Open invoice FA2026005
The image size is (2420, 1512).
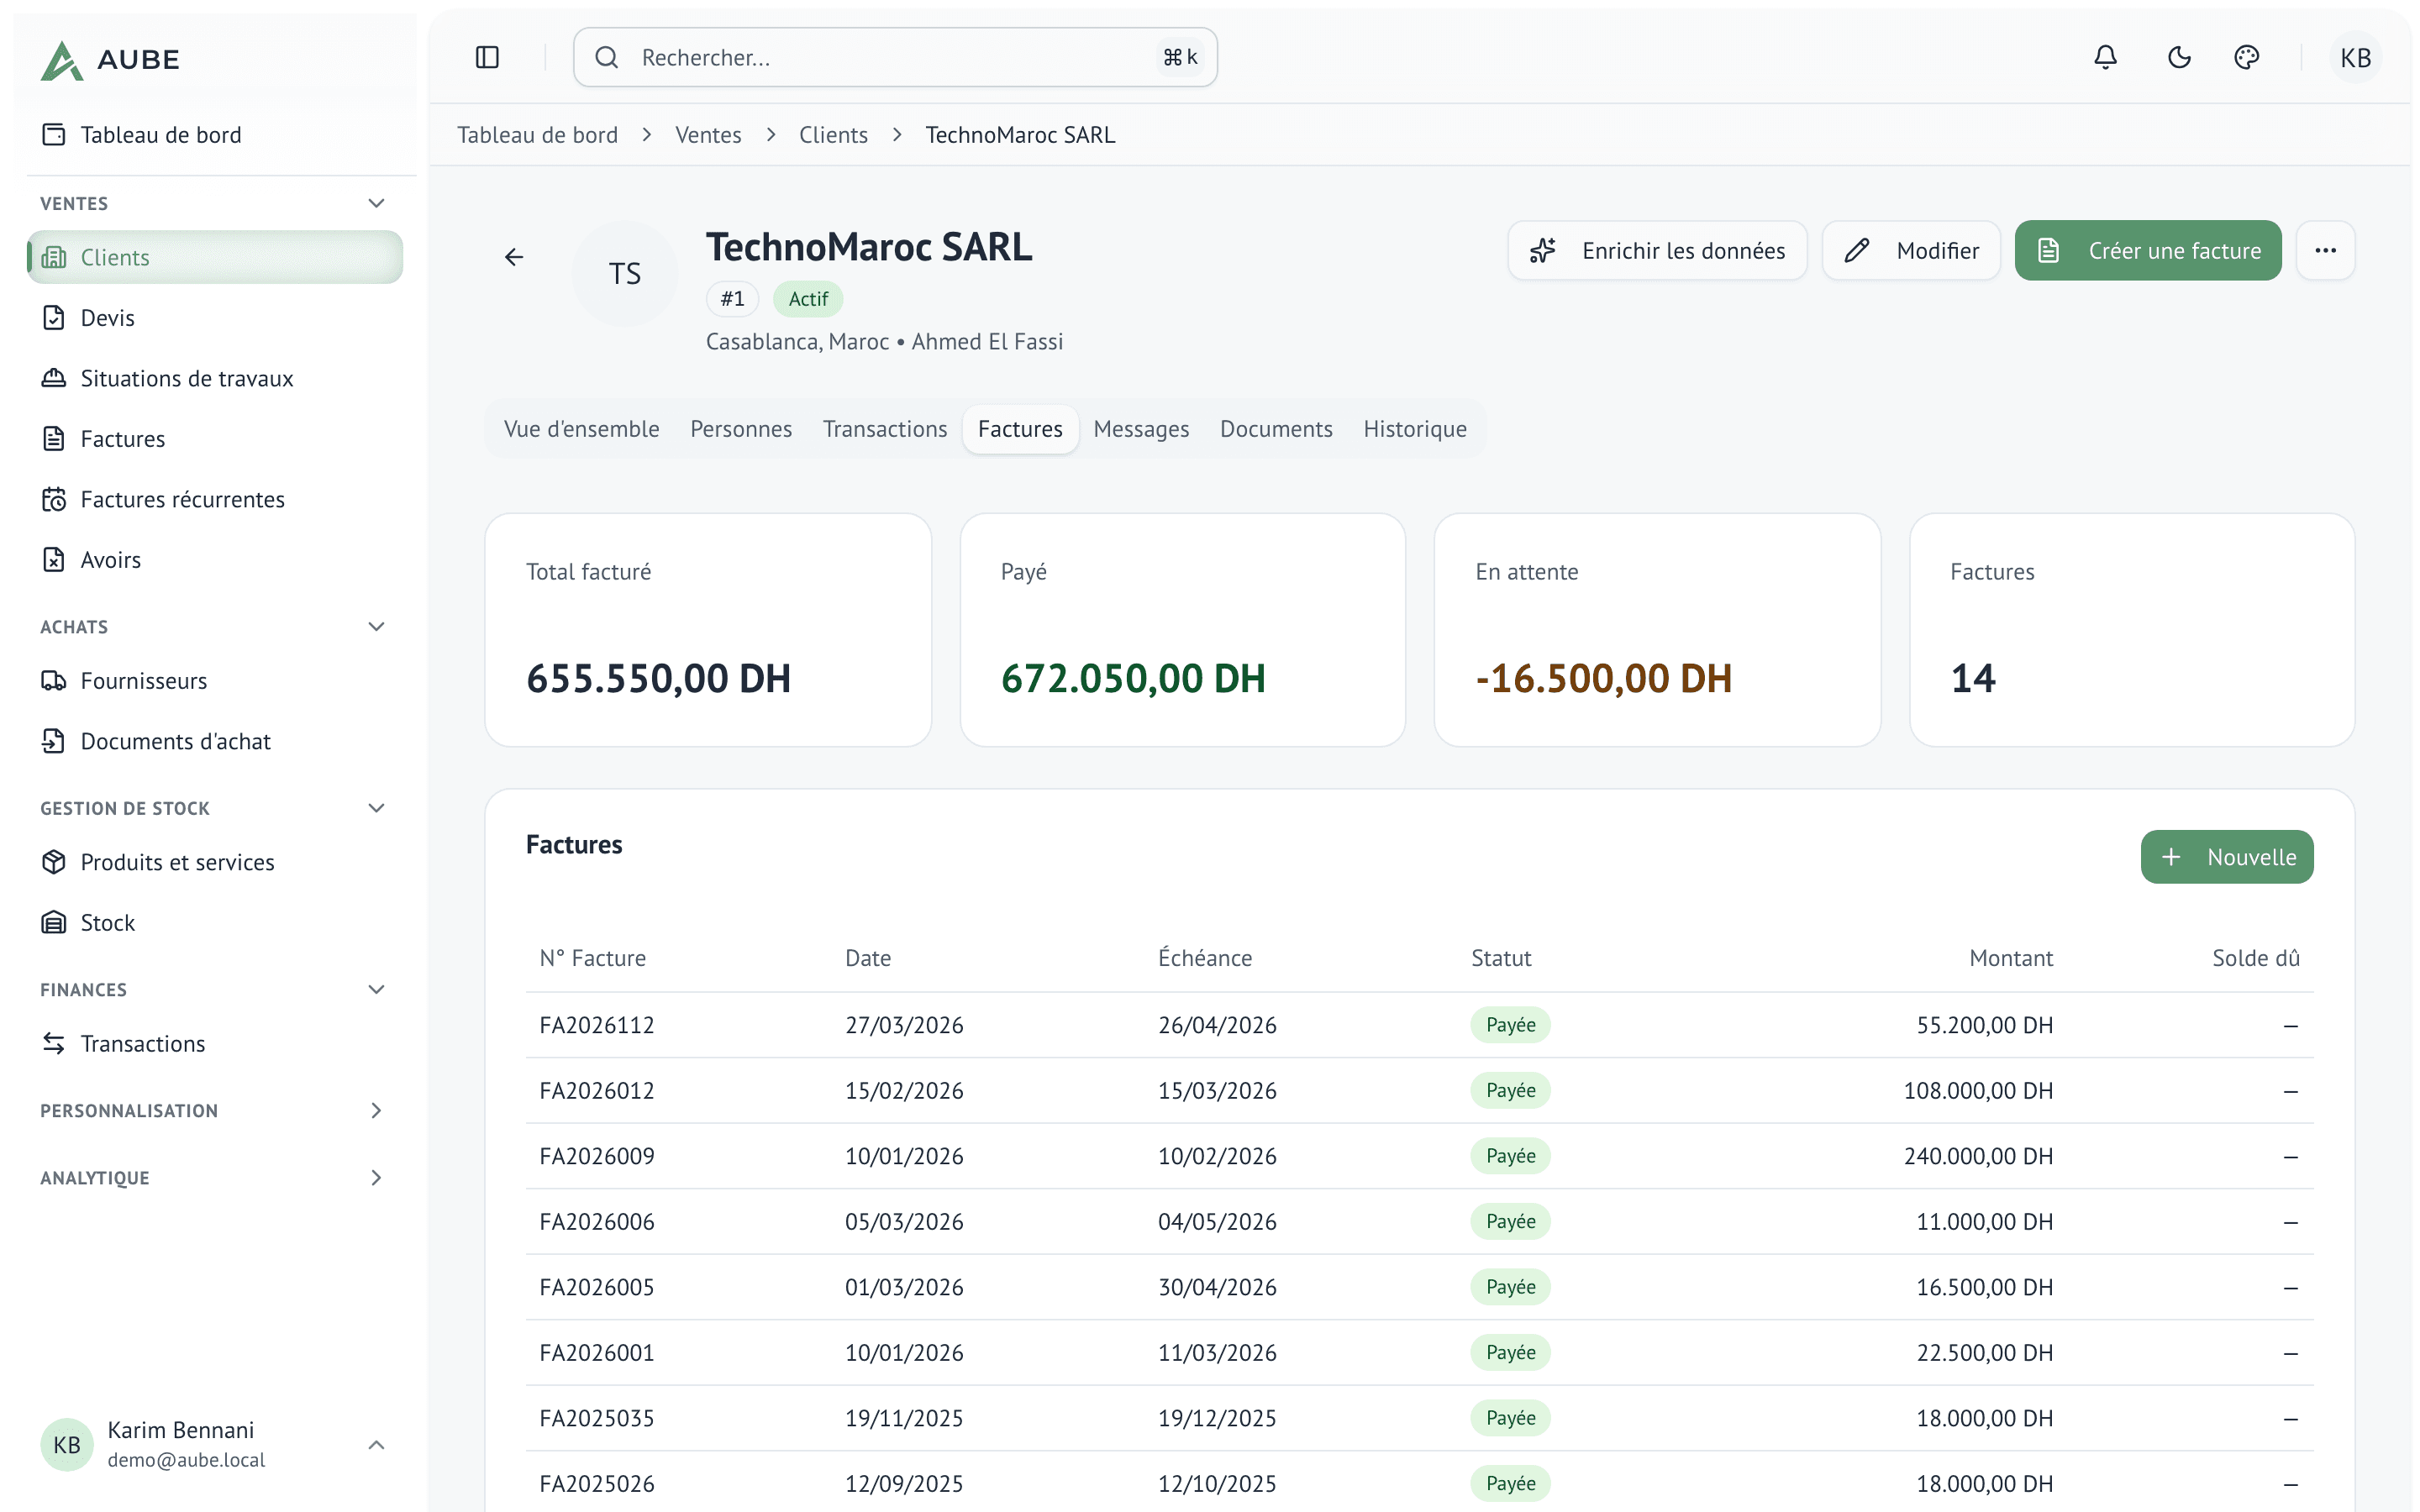597,1287
